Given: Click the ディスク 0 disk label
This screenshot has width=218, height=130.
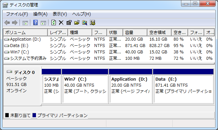Looking at the screenshot, I should click(x=24, y=72).
